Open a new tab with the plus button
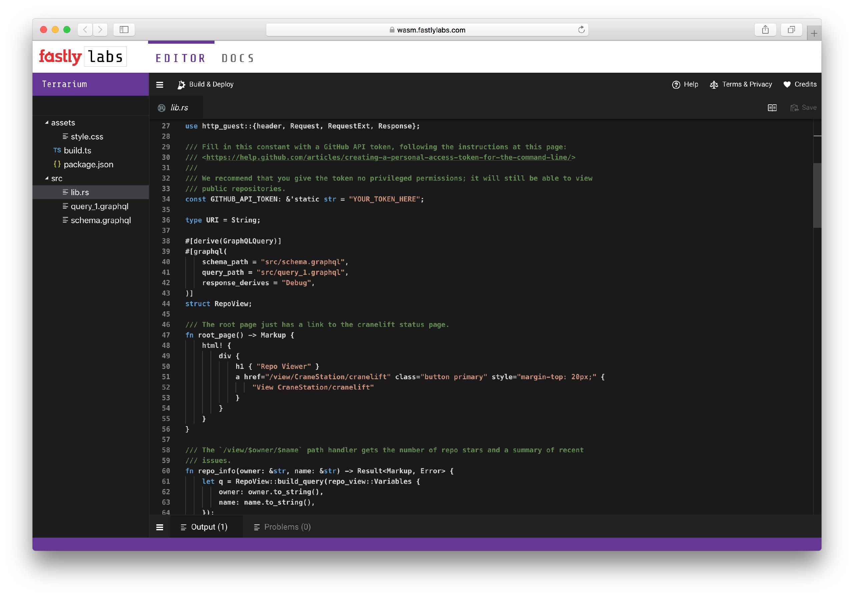This screenshot has height=597, width=854. point(814,33)
